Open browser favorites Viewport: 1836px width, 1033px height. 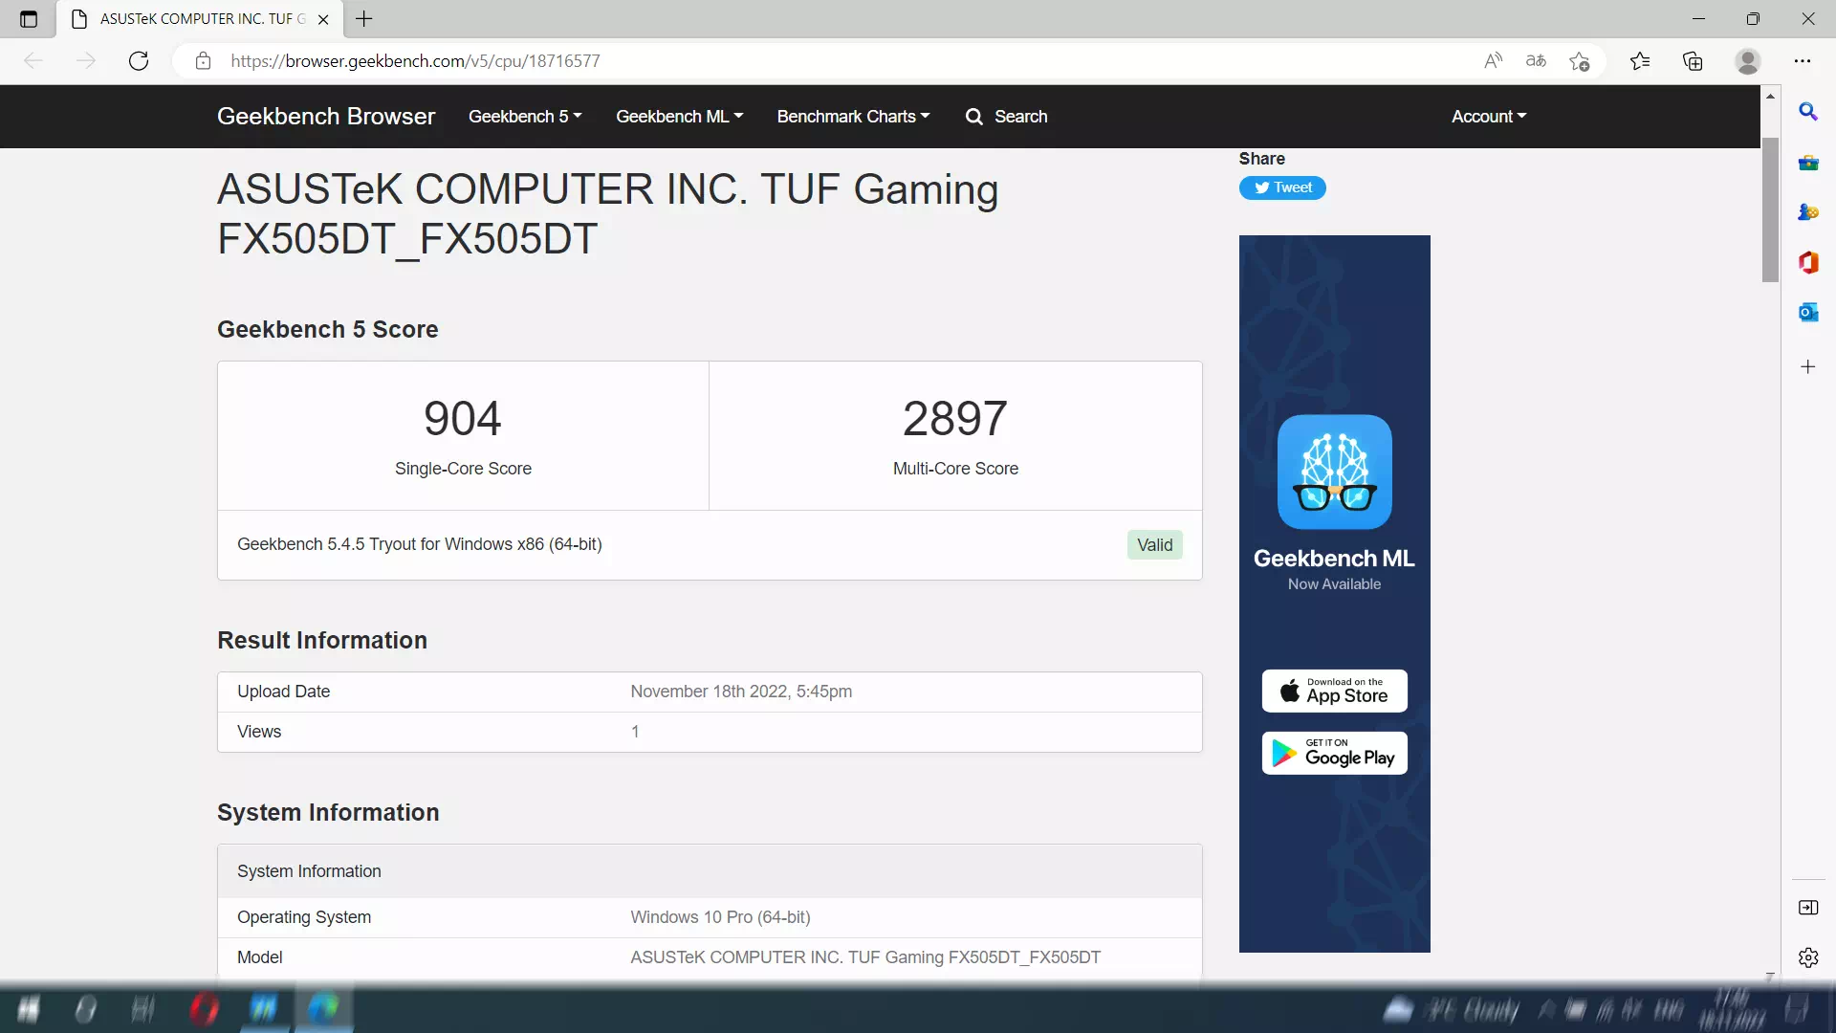tap(1639, 60)
